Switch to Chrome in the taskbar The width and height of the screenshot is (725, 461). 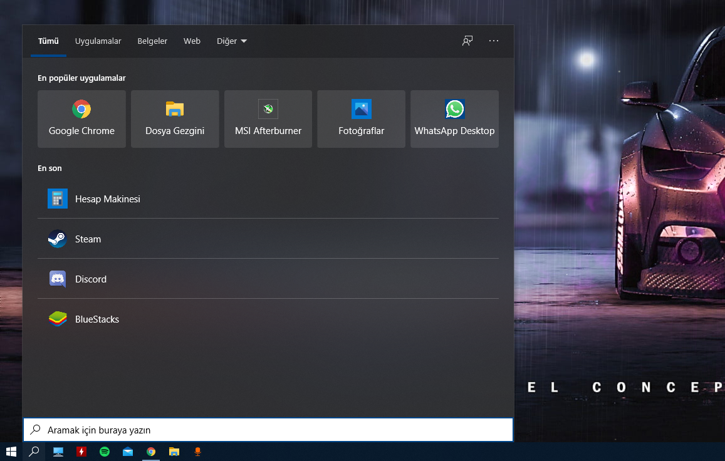pos(151,452)
